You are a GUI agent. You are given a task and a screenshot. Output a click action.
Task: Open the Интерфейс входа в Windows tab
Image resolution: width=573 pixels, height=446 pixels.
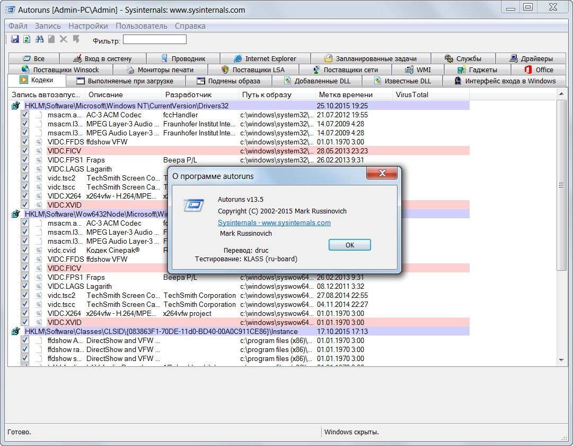pyautogui.click(x=505, y=81)
